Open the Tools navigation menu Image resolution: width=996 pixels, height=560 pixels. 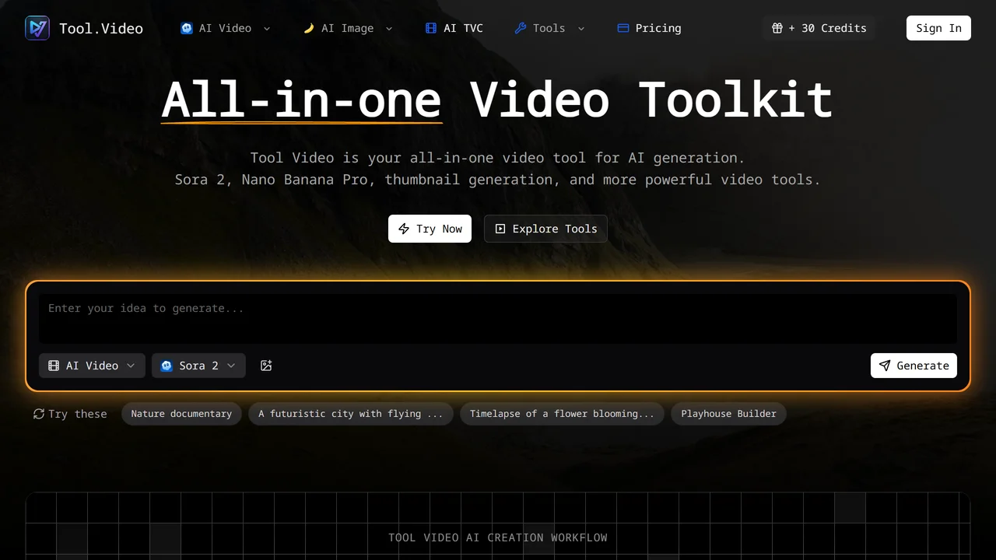tap(550, 28)
